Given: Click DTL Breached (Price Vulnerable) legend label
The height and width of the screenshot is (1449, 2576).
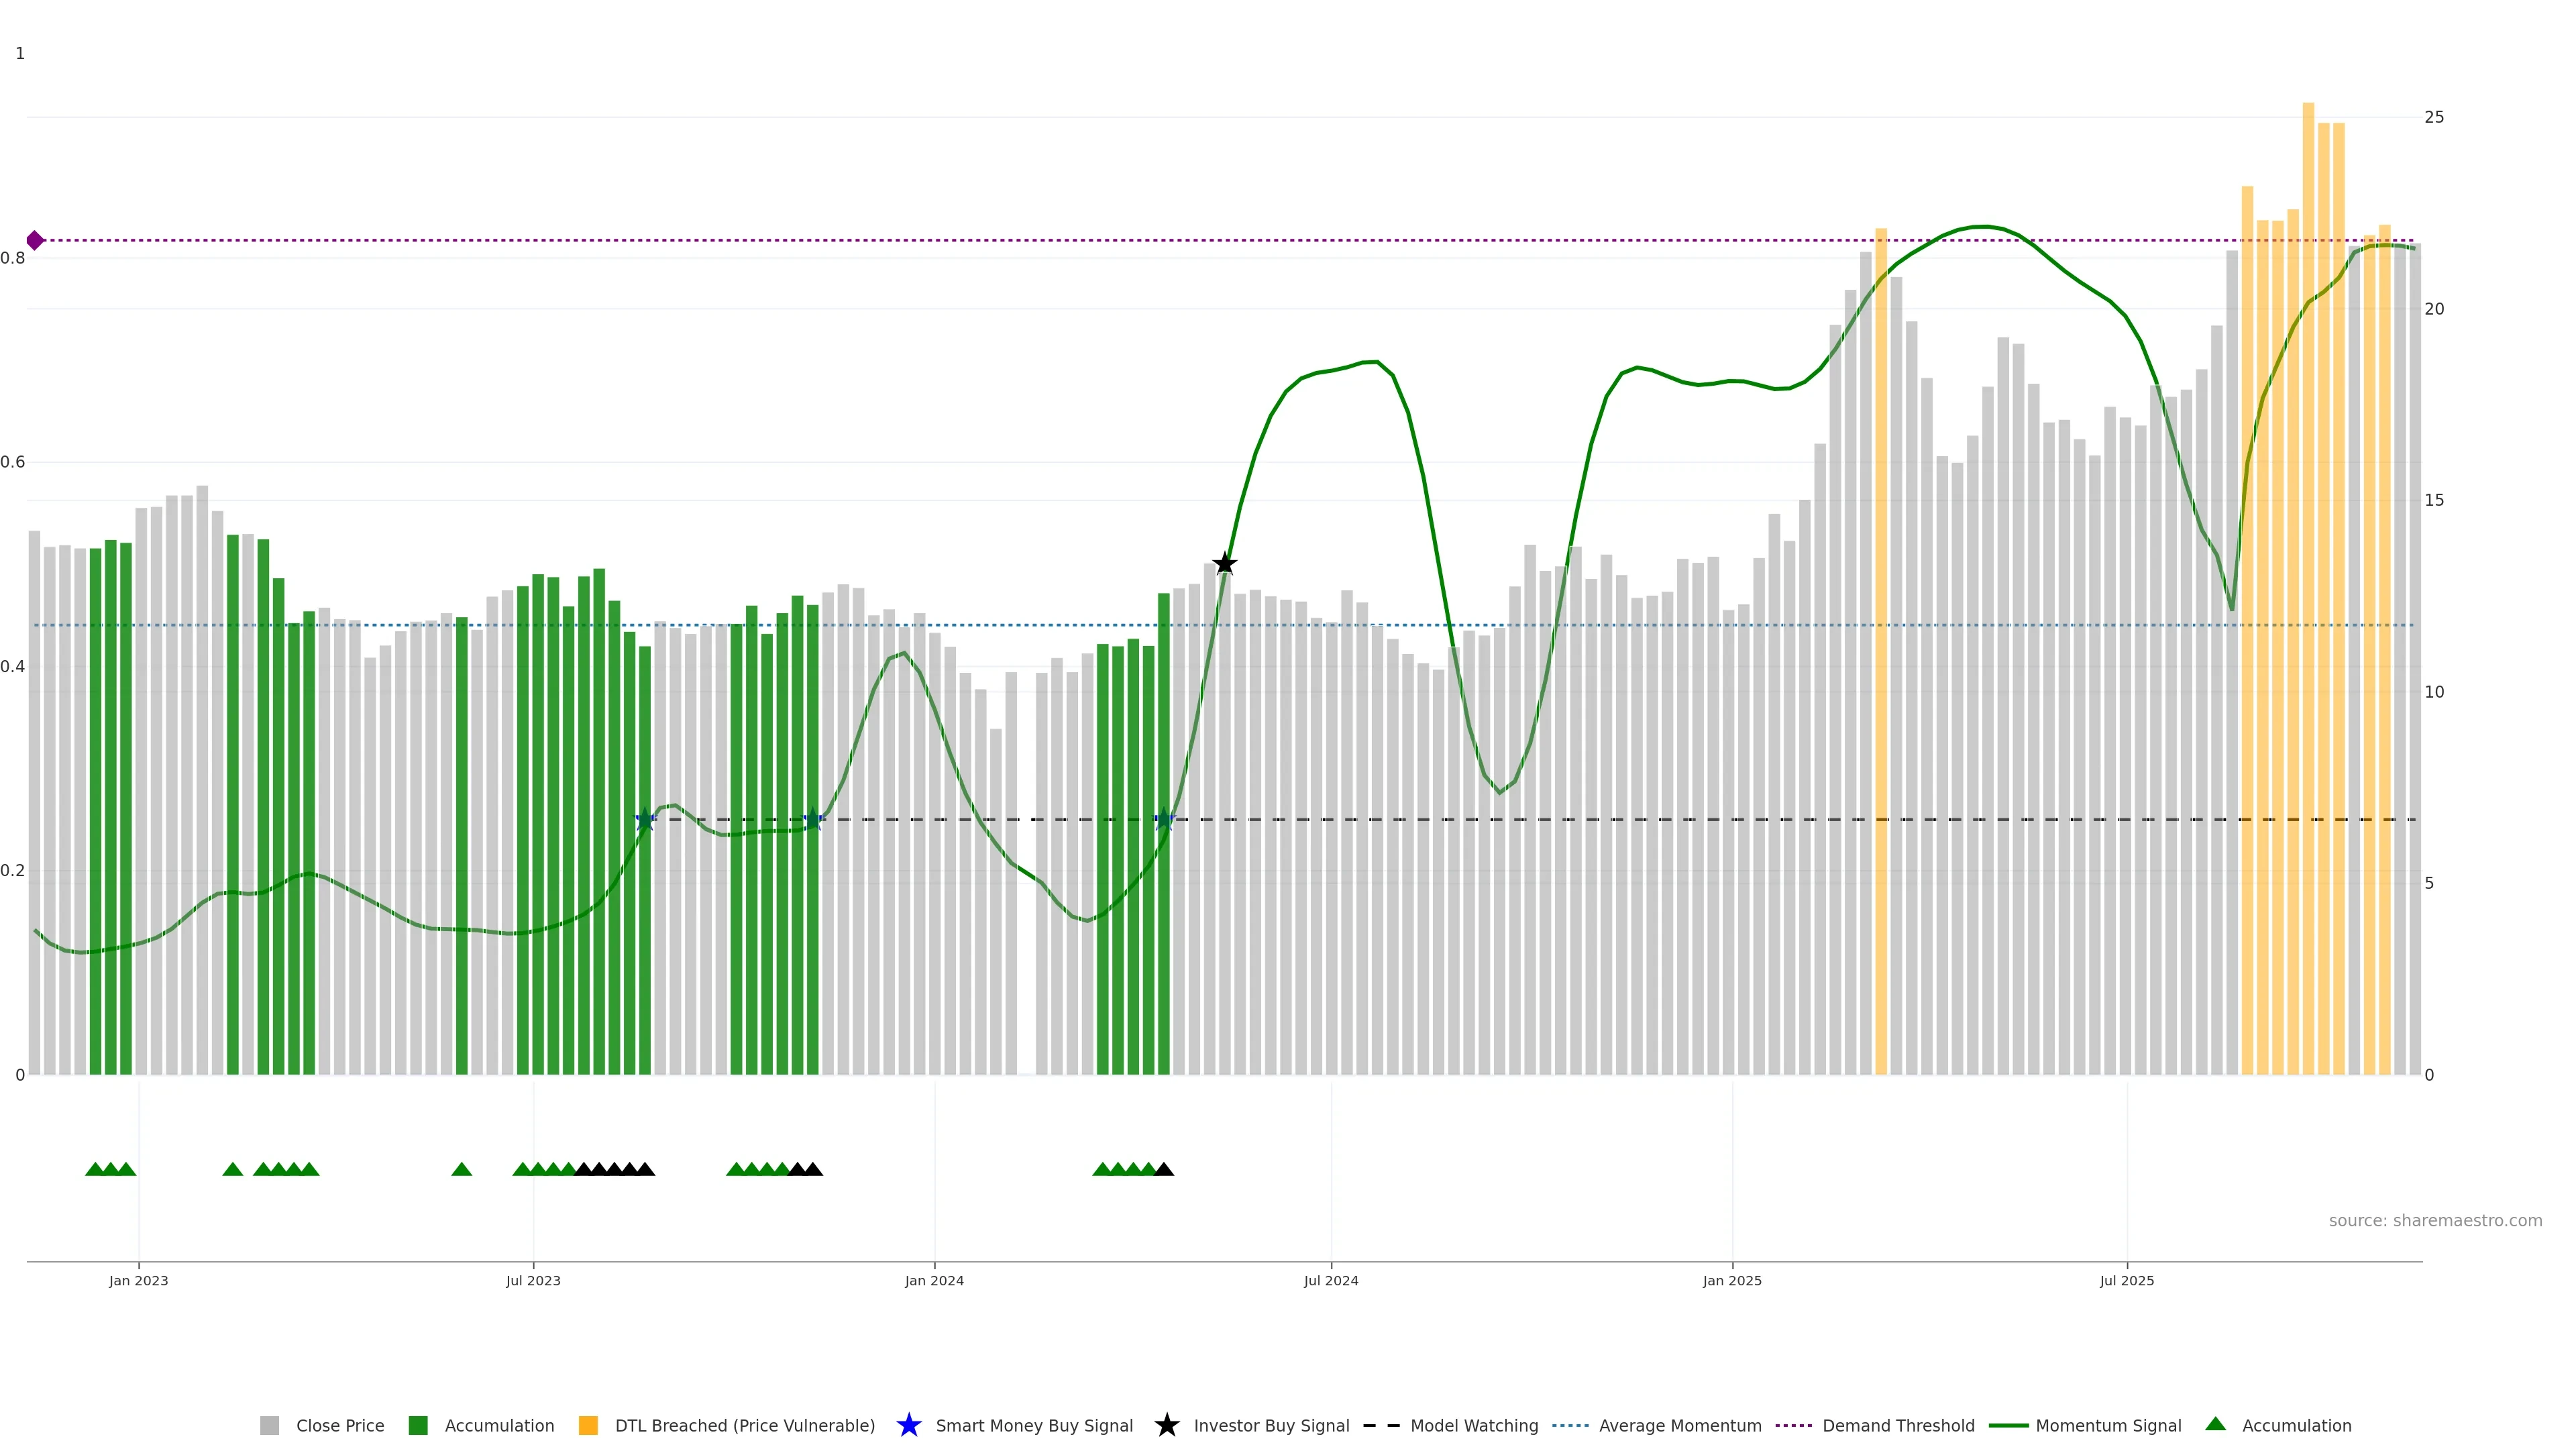Looking at the screenshot, I should pos(744,1426).
